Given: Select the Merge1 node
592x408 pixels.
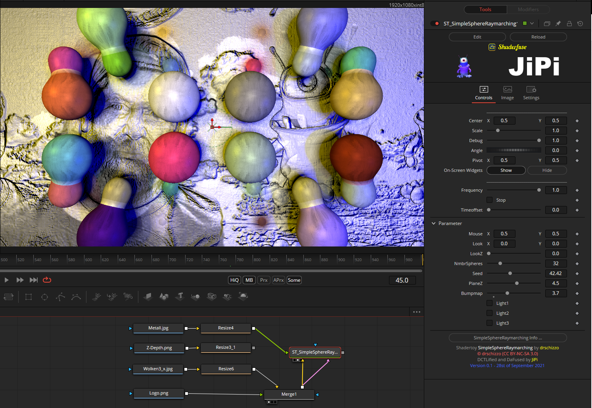Looking at the screenshot, I should (x=289, y=394).
